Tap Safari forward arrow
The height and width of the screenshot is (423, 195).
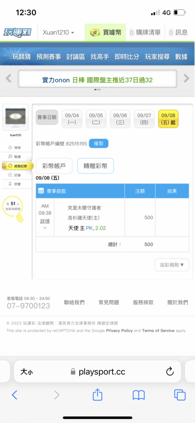(57, 395)
